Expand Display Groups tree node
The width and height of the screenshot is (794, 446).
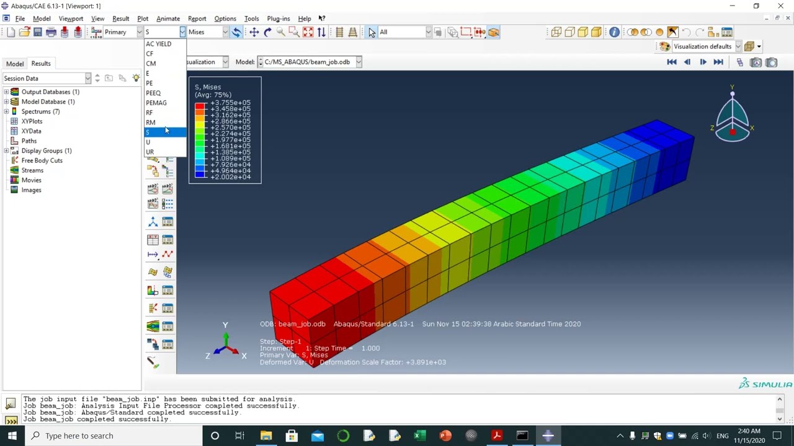(6, 151)
